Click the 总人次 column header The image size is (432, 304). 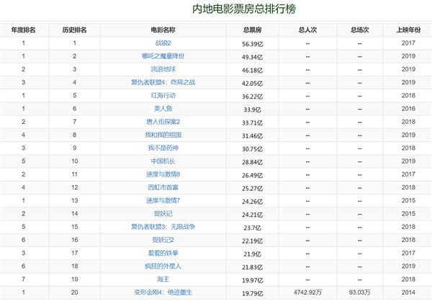[x=307, y=30]
